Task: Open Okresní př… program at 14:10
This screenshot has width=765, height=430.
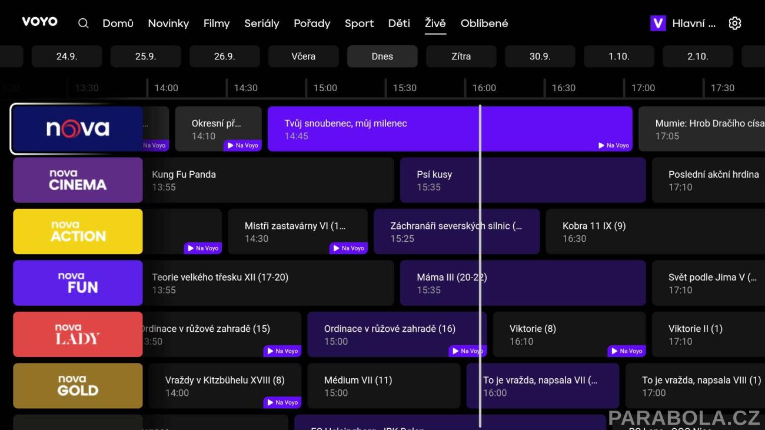Action: pos(218,129)
